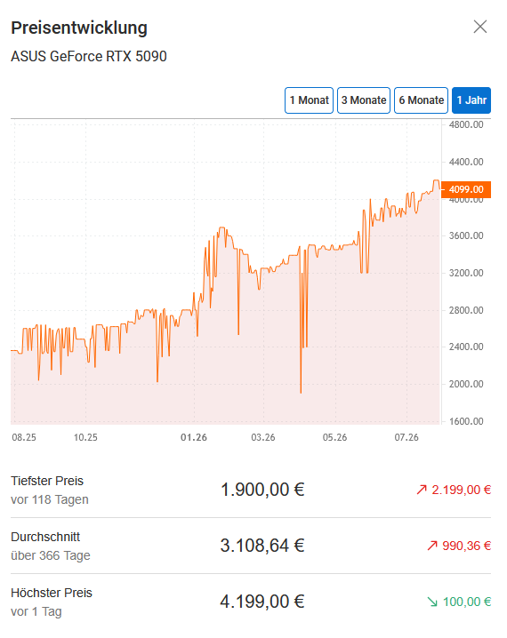The height and width of the screenshot is (638, 507).
Task: Close the Preisentwicklung dialog
Action: click(x=480, y=27)
